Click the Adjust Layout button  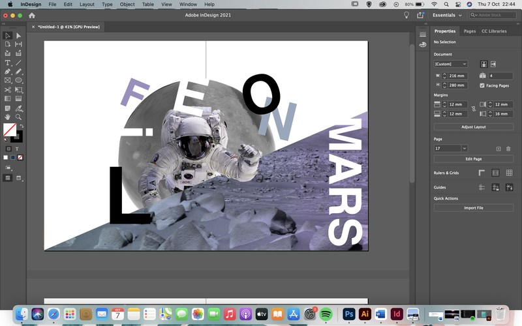474,126
